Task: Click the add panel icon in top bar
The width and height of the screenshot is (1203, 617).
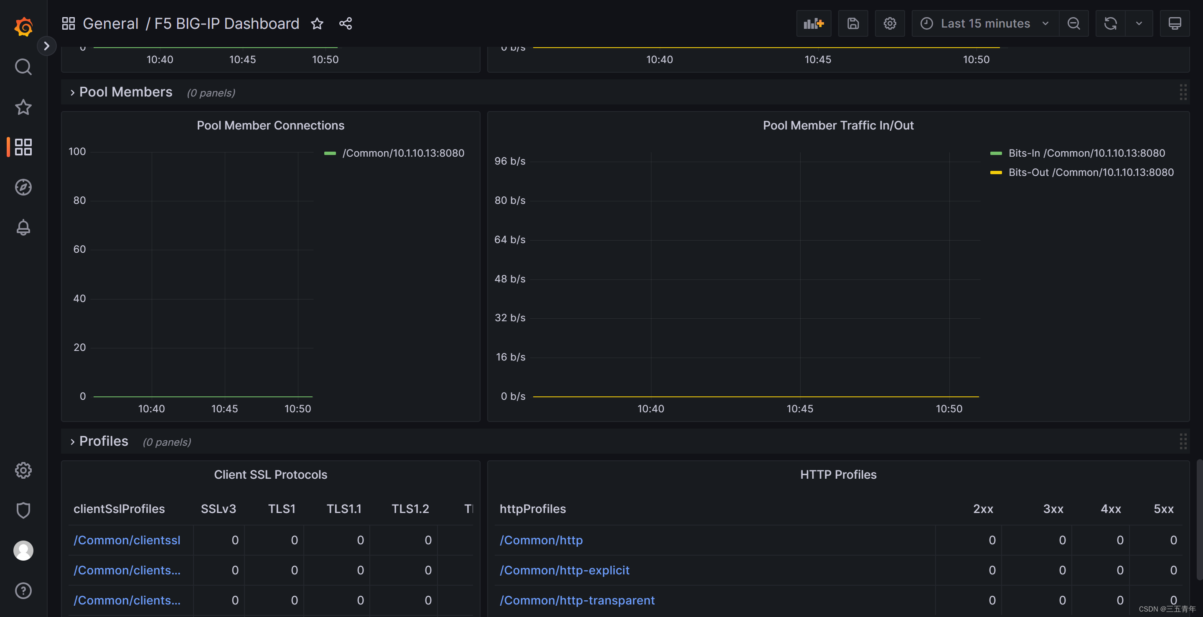Action: coord(814,23)
